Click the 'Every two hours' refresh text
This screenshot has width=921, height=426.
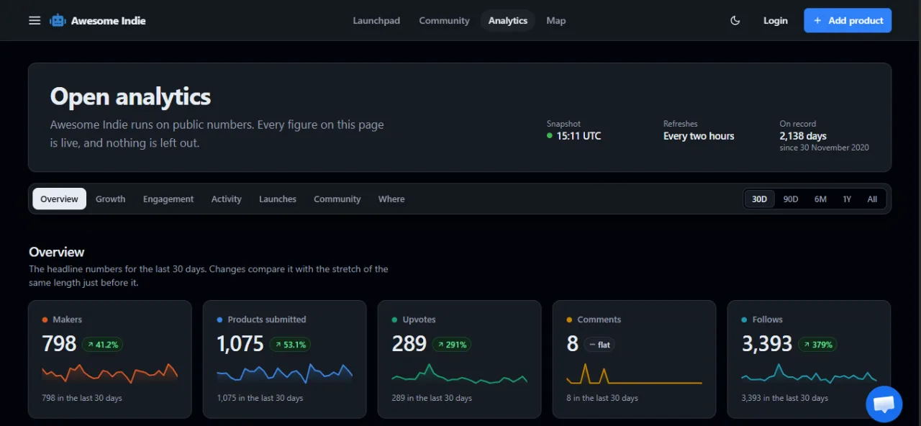coord(699,136)
